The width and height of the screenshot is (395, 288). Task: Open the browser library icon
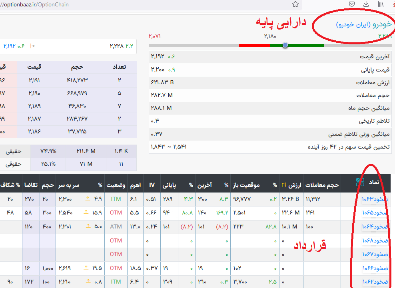click(x=381, y=4)
